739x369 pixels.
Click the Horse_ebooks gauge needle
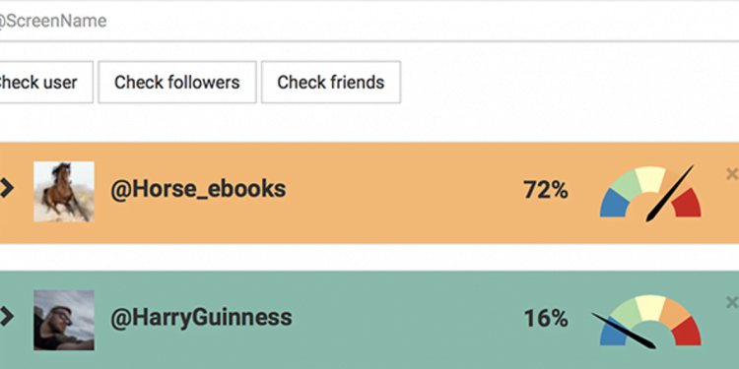(670, 193)
